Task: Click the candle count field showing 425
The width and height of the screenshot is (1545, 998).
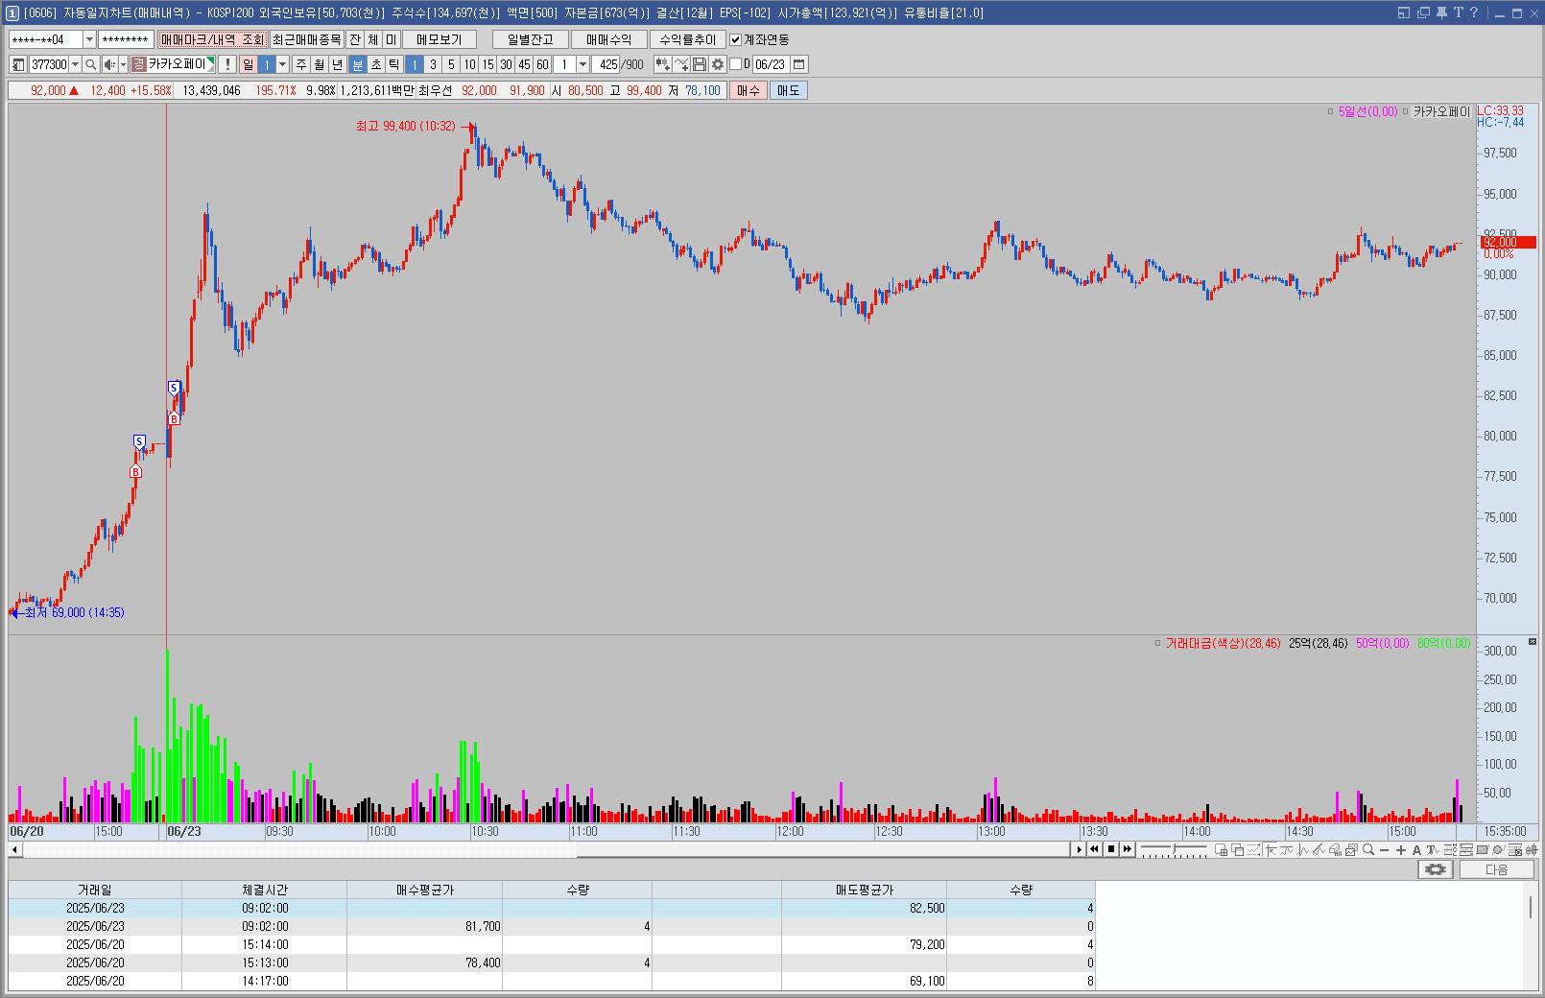Action: (x=606, y=64)
